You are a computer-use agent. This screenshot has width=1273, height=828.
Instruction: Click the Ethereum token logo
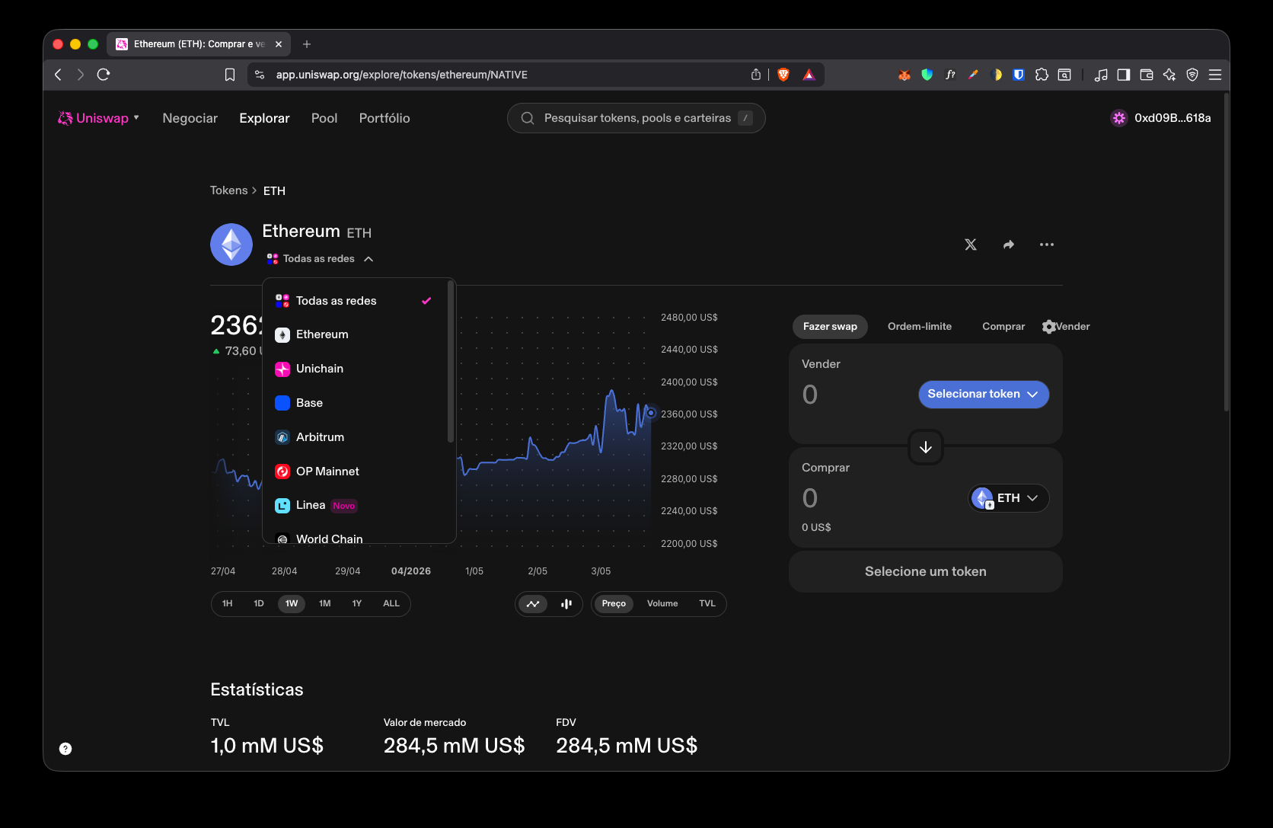pos(231,245)
